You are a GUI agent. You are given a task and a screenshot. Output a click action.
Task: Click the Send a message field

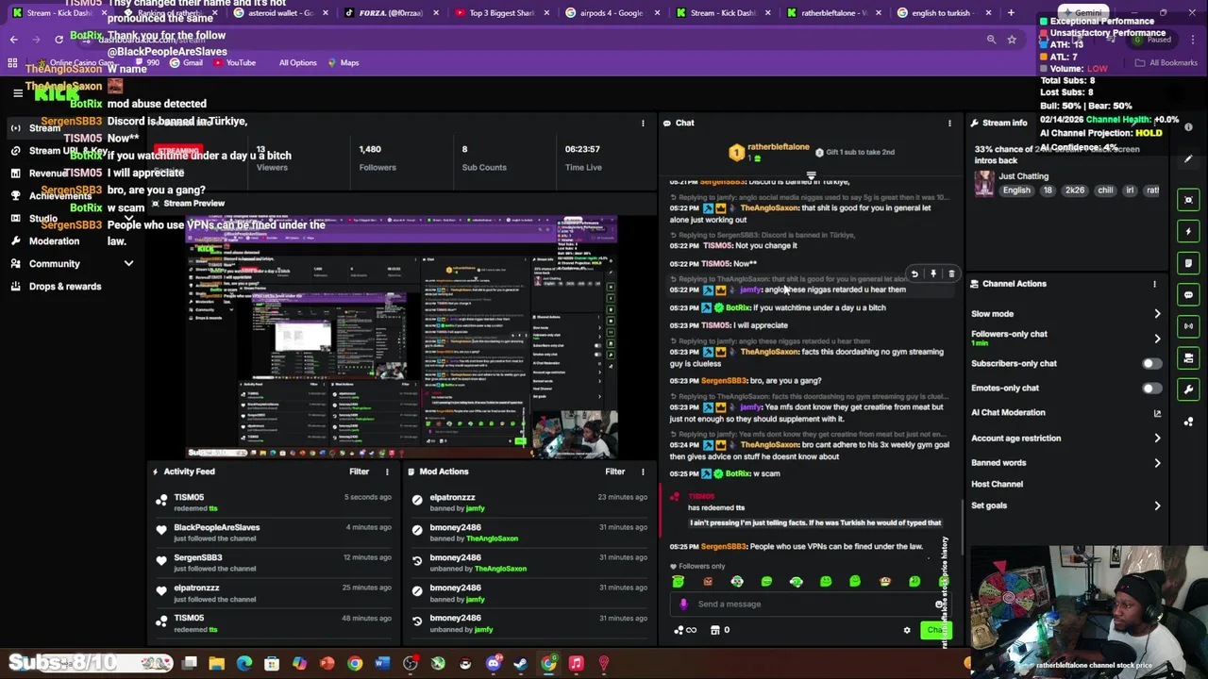[812, 604]
